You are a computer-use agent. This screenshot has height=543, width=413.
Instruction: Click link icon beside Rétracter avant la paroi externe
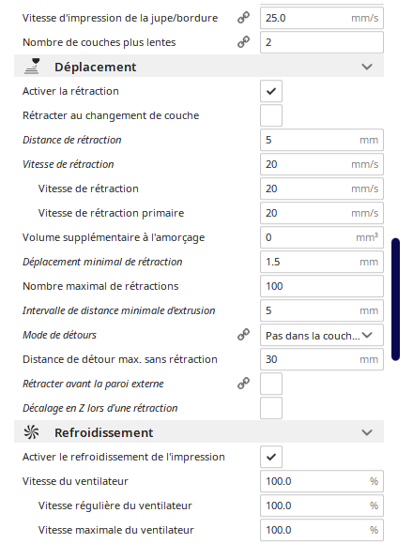click(x=243, y=384)
